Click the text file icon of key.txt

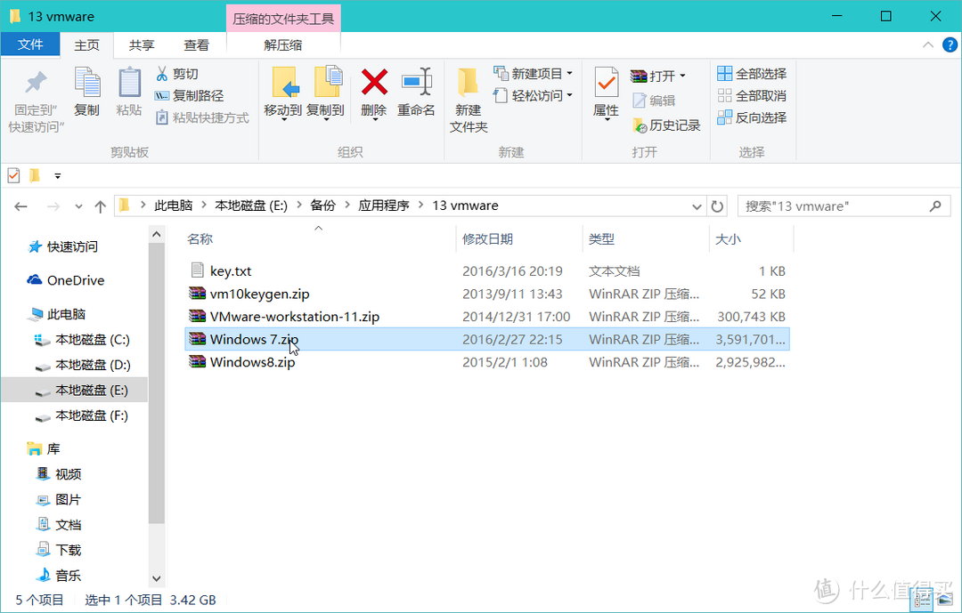point(197,270)
